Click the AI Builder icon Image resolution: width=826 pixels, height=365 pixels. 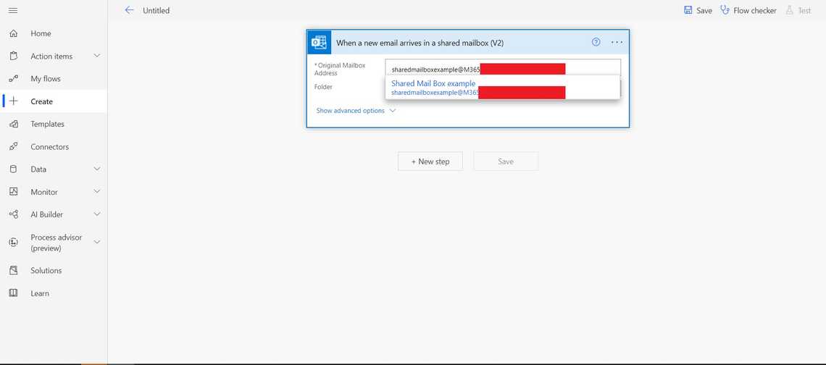click(x=14, y=214)
